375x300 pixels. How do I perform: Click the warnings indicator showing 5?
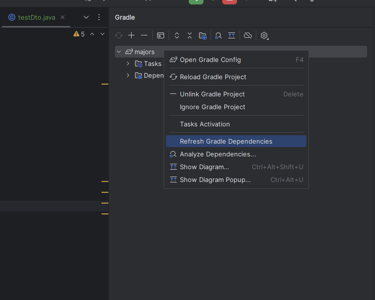(79, 34)
